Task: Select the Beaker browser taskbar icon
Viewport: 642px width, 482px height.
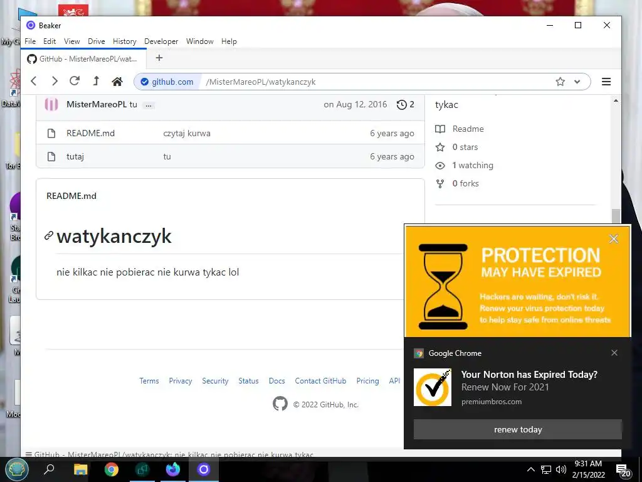Action: (204, 469)
